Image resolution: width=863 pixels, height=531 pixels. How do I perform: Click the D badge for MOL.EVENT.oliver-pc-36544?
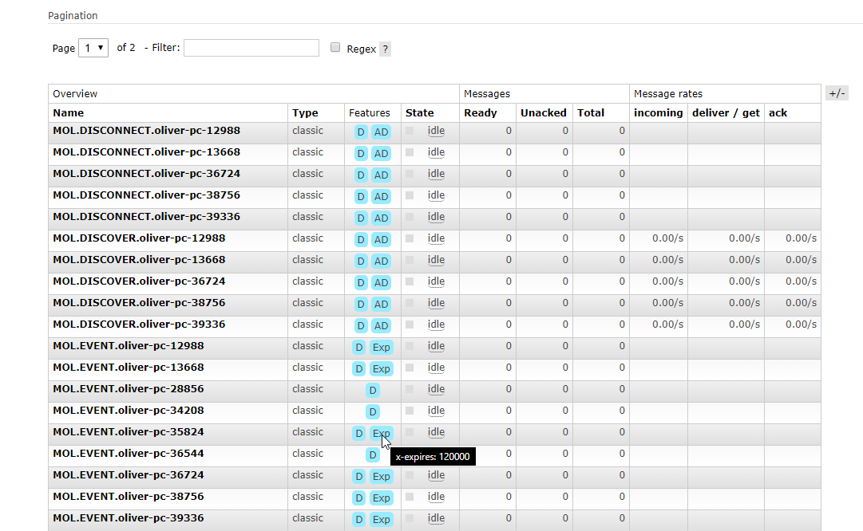(x=373, y=454)
